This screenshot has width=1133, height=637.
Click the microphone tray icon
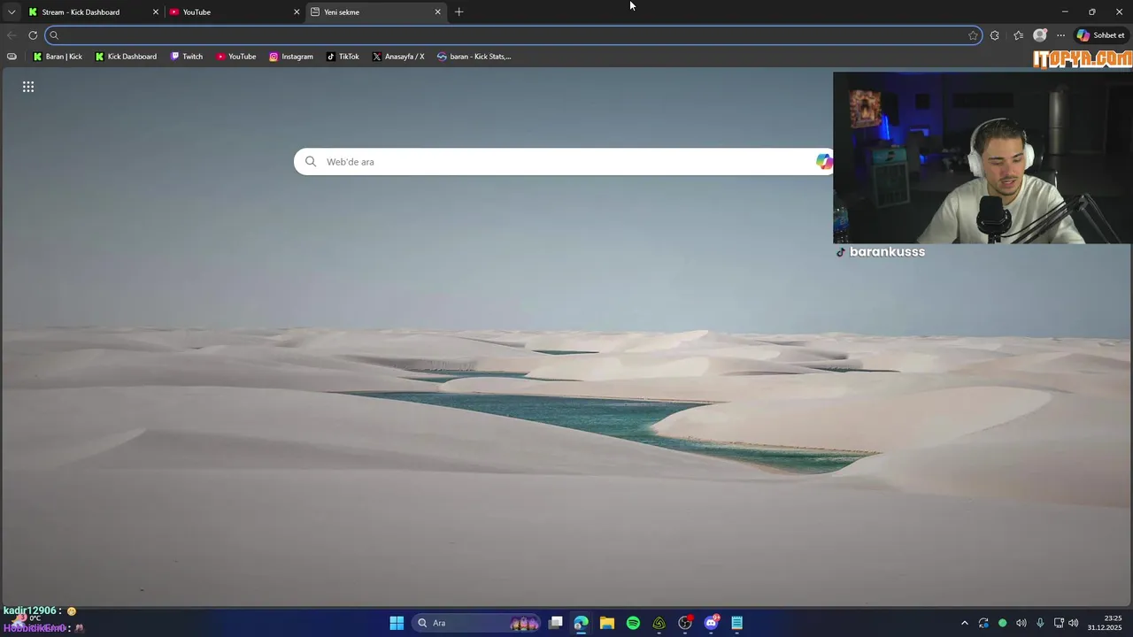(x=1040, y=623)
